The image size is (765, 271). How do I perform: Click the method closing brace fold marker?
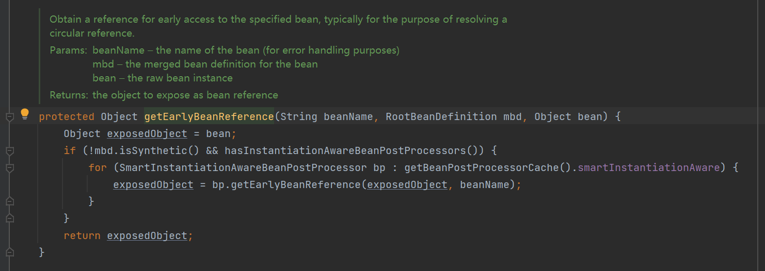(x=9, y=252)
